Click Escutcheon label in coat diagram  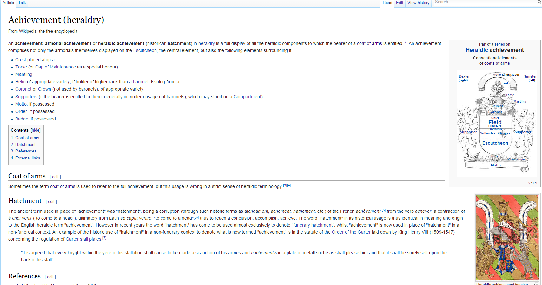[x=495, y=143]
